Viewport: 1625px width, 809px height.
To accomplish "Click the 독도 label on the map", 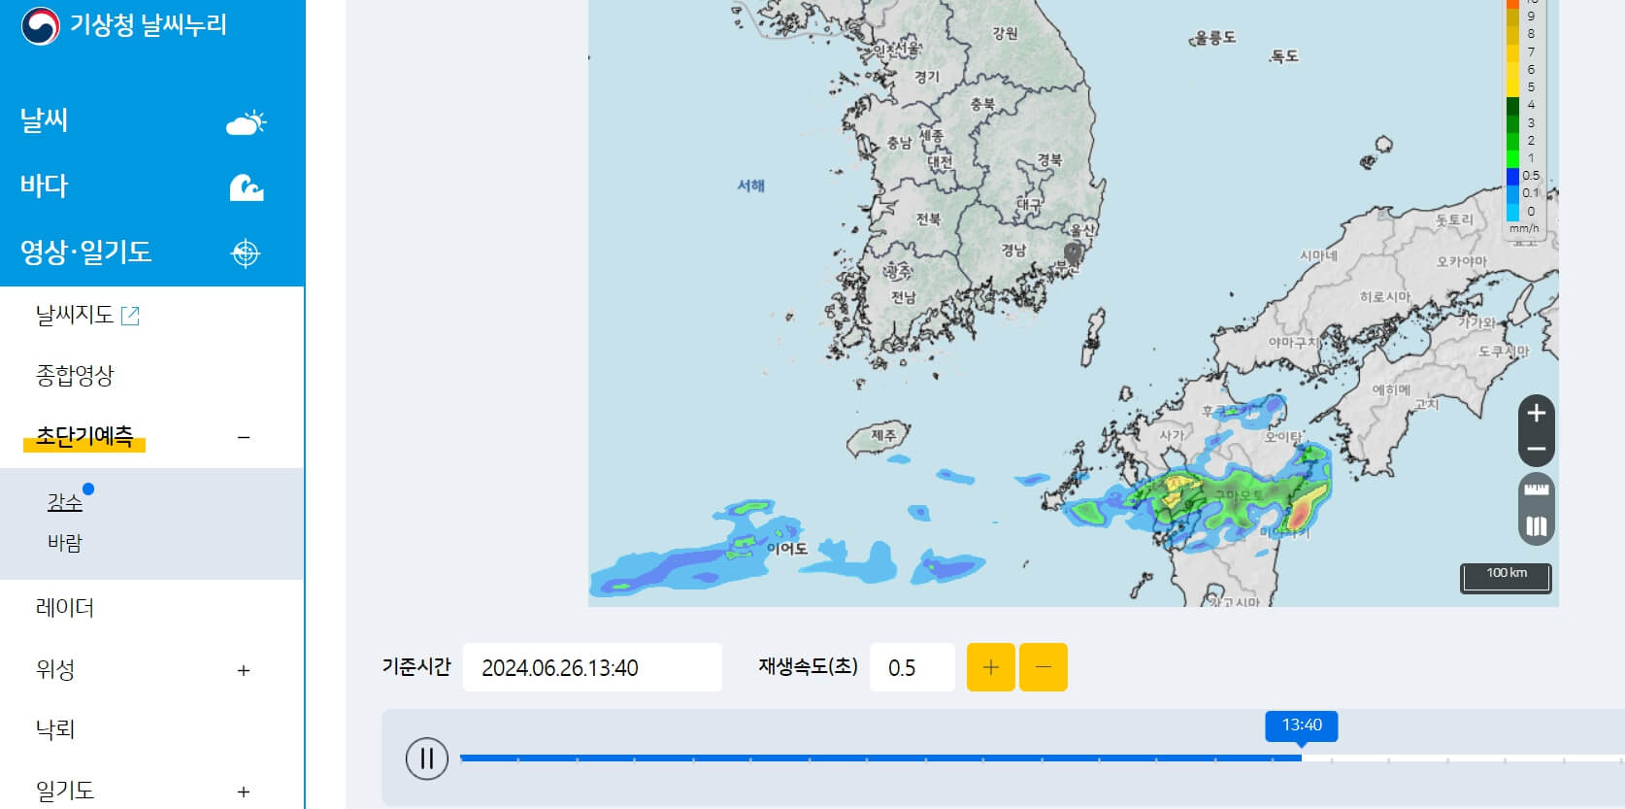I will [1283, 56].
